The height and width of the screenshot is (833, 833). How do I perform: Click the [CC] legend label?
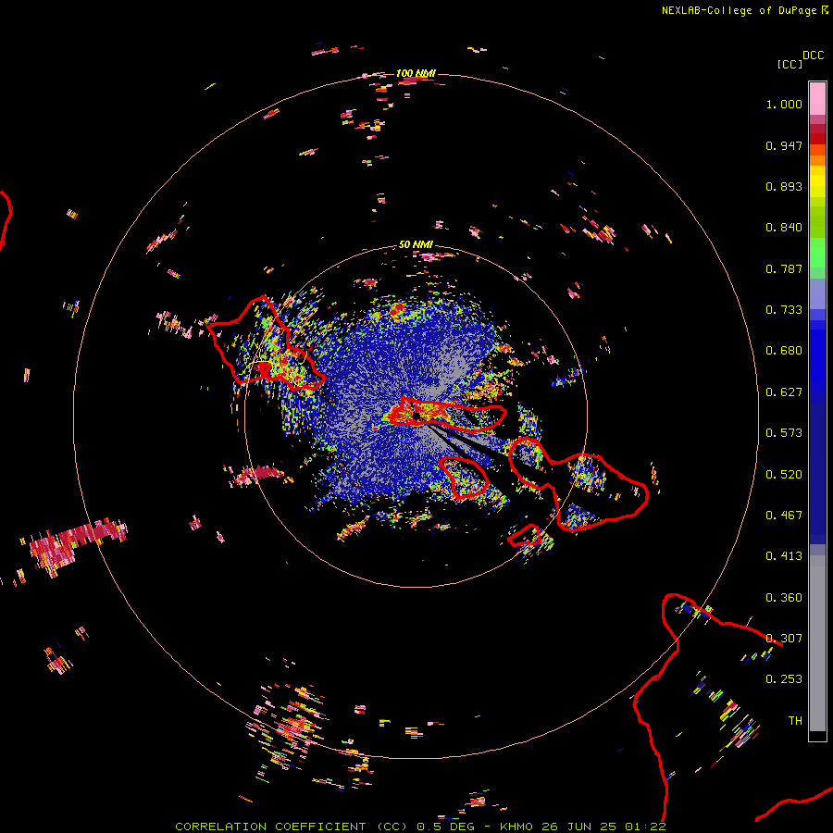789,64
